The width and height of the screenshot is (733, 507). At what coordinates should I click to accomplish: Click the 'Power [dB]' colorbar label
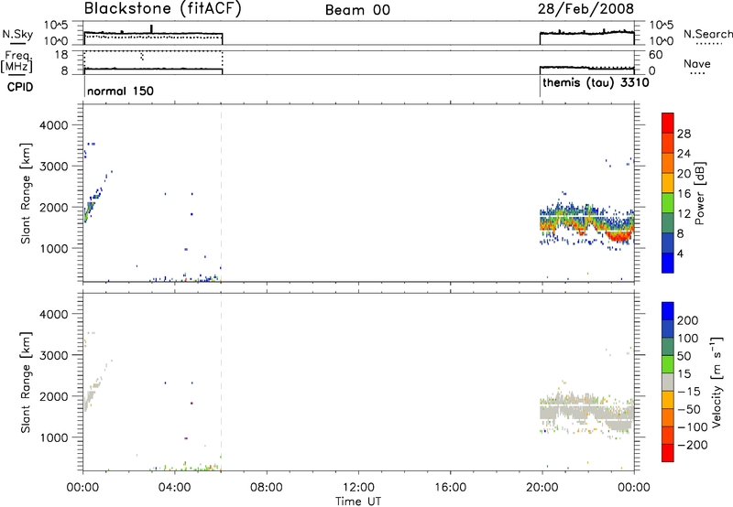699,193
